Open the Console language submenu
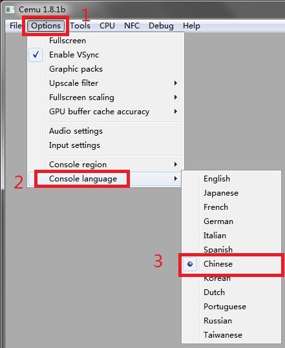 pos(105,179)
